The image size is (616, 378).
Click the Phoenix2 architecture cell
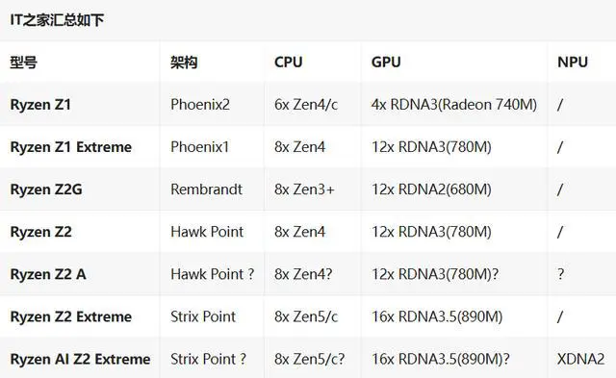click(200, 105)
